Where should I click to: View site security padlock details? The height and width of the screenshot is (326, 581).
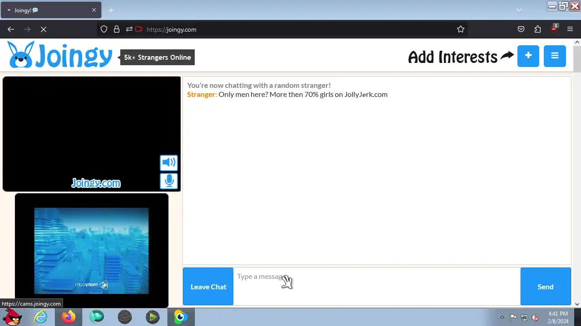117,29
